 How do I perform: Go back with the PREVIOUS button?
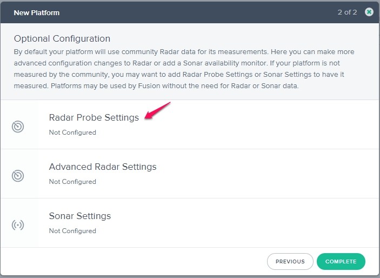tap(290, 261)
